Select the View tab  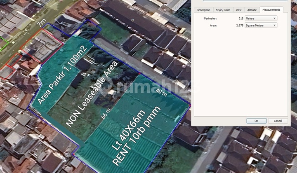coord(238,10)
